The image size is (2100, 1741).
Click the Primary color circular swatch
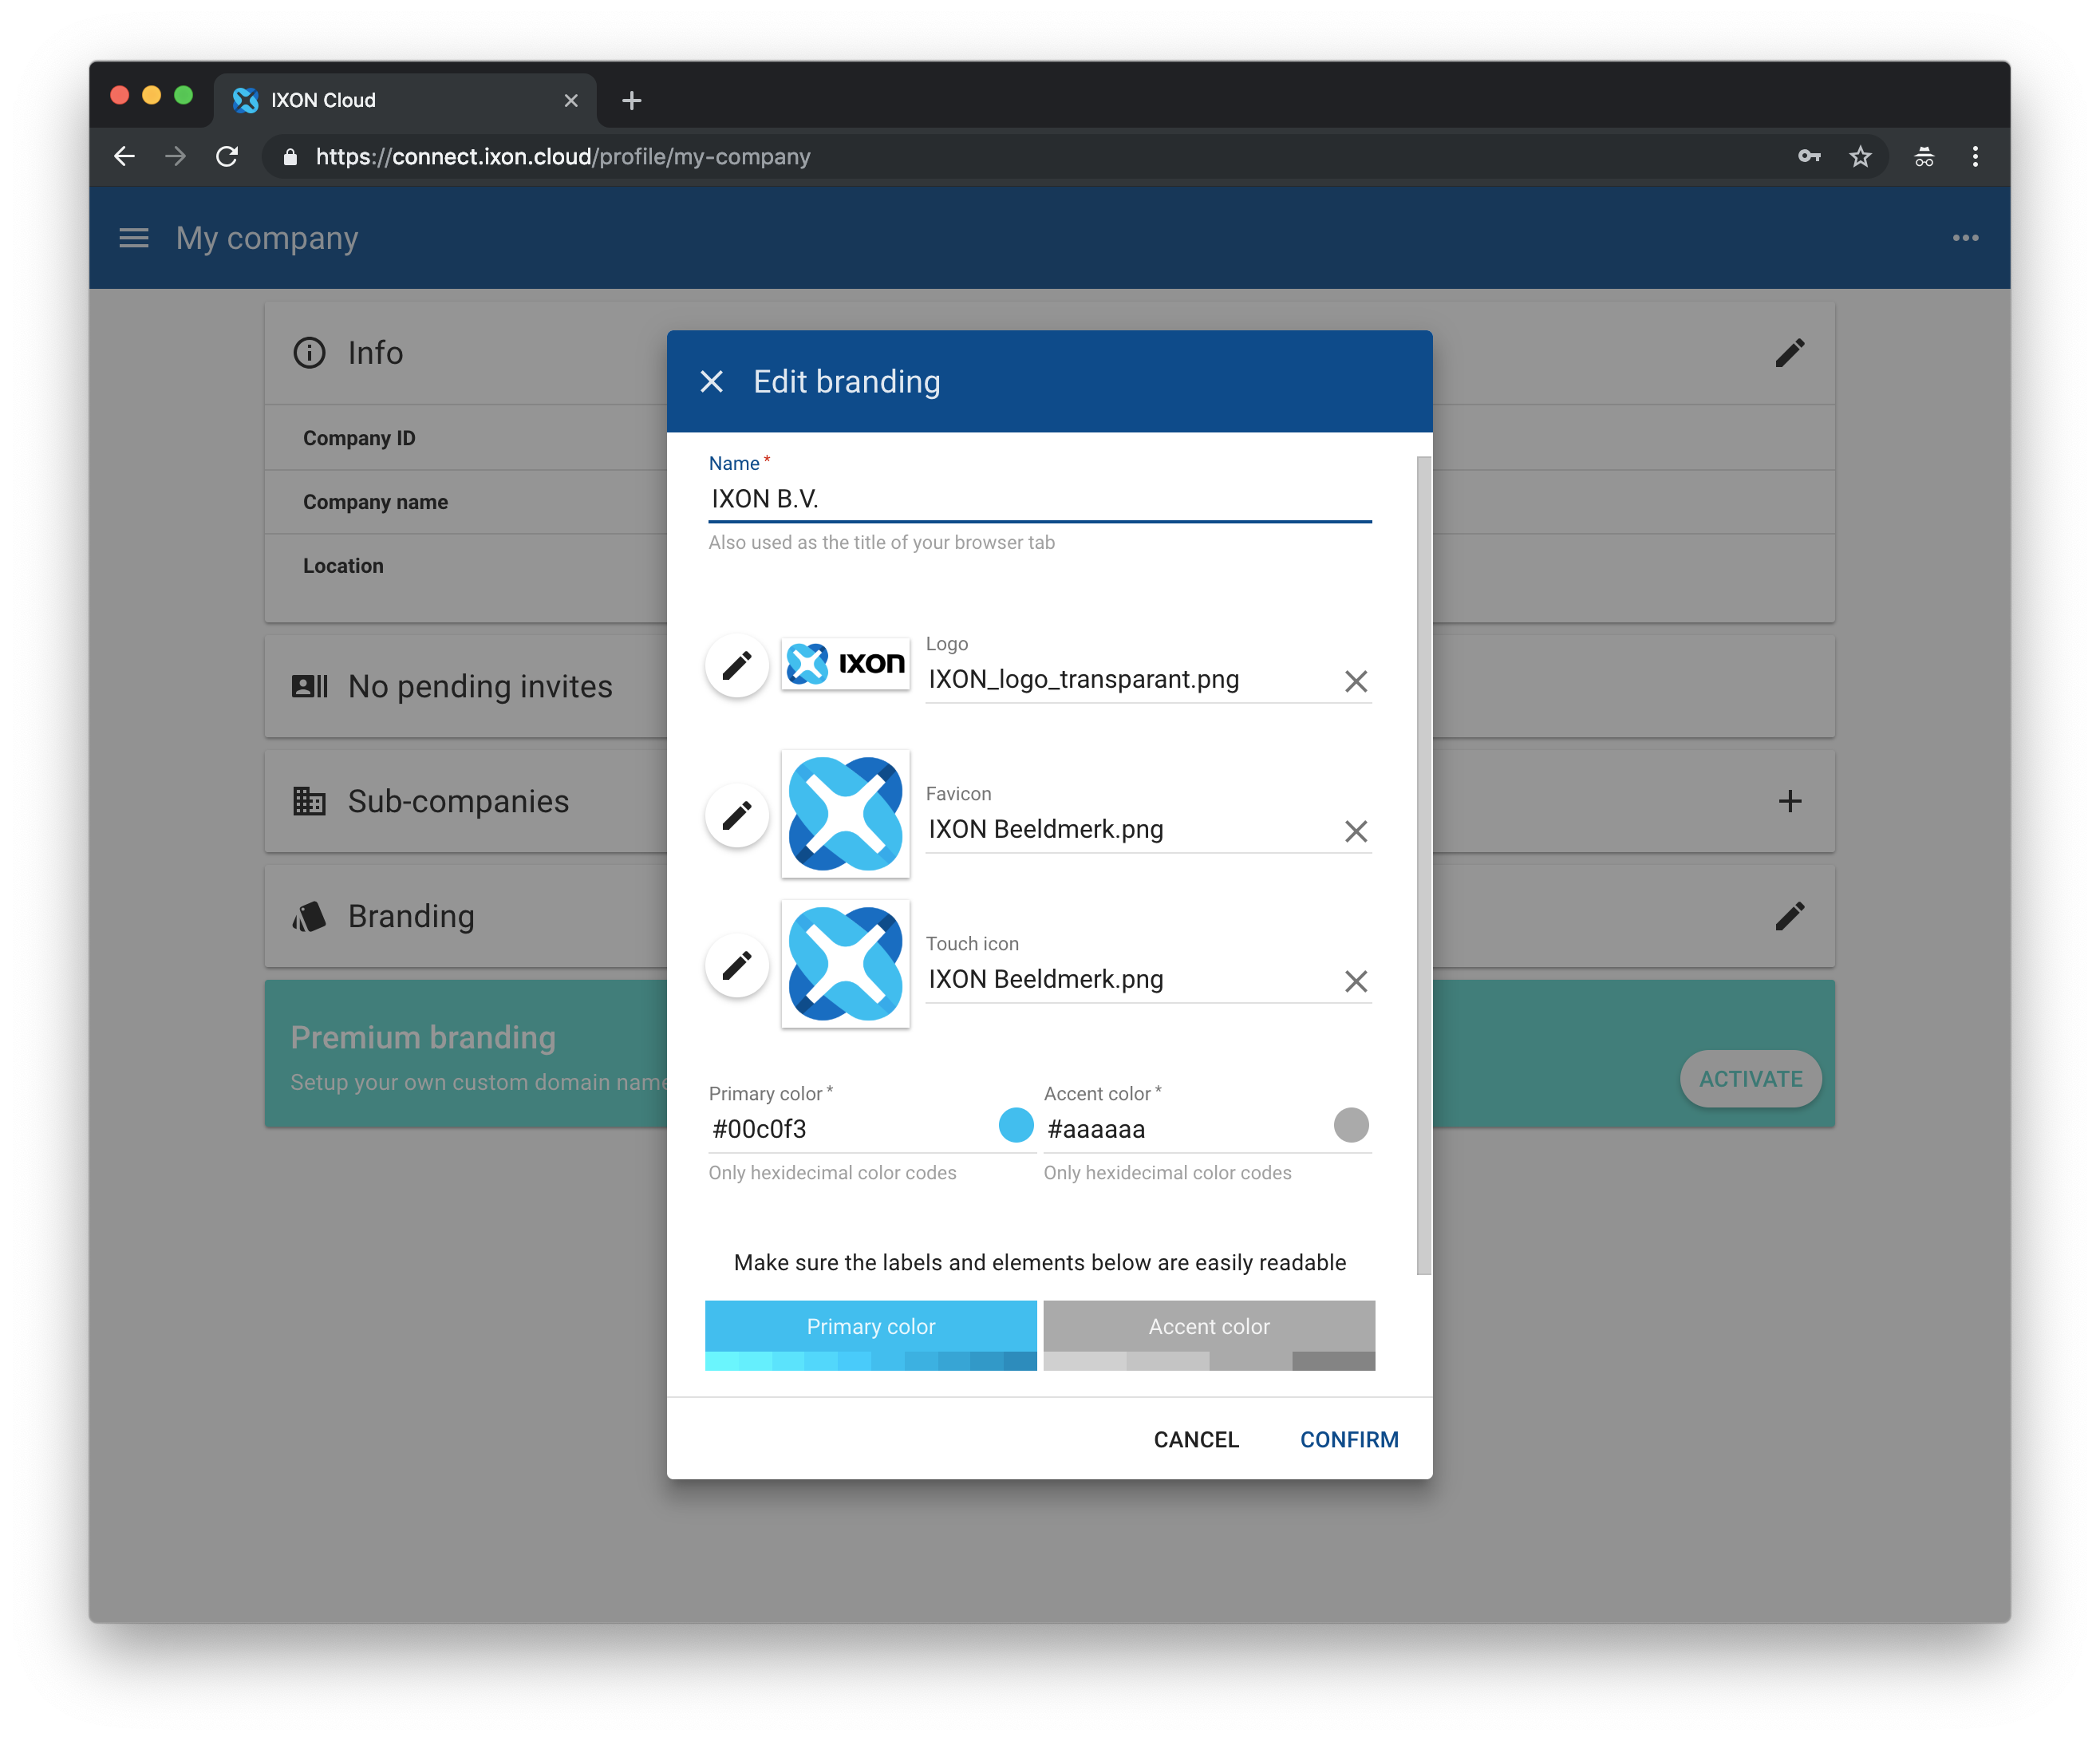[1016, 1125]
